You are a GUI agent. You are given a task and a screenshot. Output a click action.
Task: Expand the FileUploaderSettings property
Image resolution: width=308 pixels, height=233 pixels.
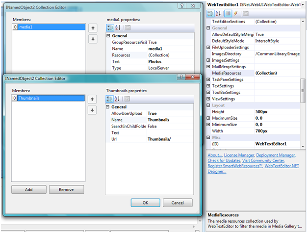point(209,48)
